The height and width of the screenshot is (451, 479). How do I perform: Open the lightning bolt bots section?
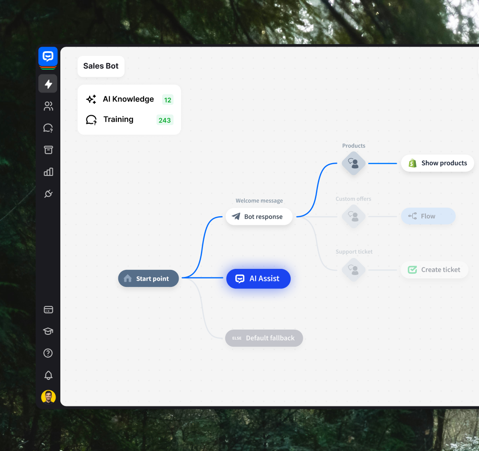point(48,83)
